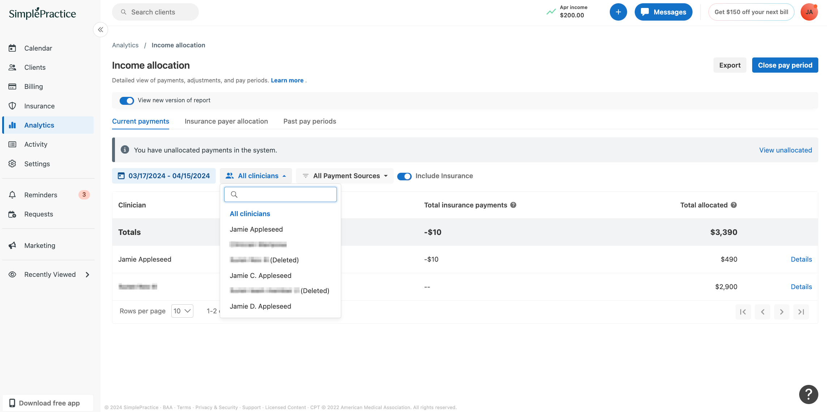The height and width of the screenshot is (412, 827).
Task: Switch to Insurance payer allocation tab
Action: (226, 121)
